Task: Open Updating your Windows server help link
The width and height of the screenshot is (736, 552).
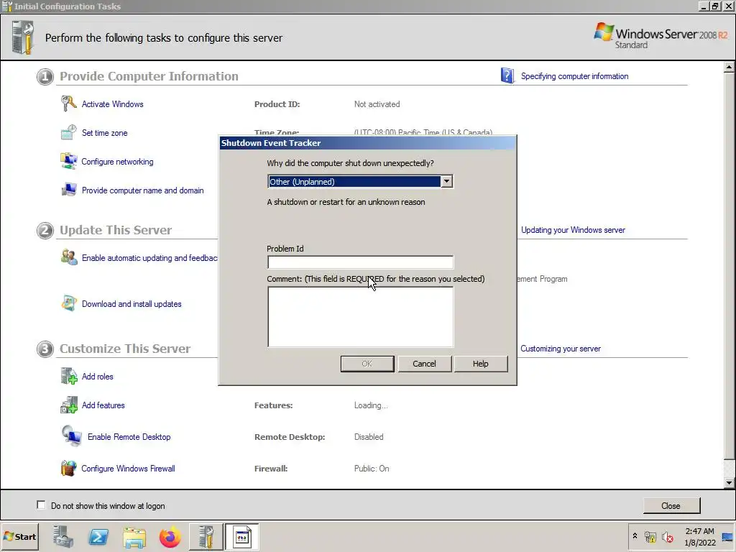Action: tap(573, 230)
